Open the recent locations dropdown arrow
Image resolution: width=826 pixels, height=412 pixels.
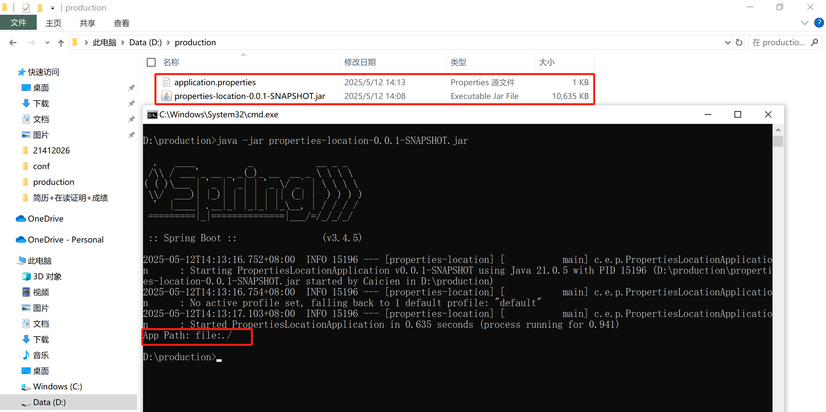[x=48, y=43]
